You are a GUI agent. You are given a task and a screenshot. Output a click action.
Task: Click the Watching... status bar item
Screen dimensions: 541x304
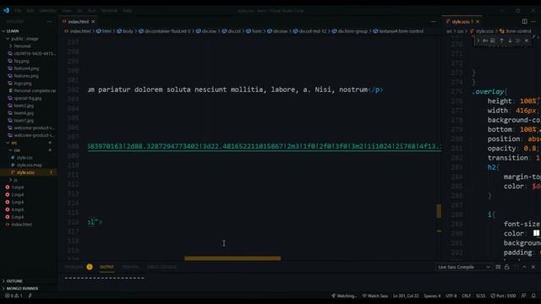(344, 296)
